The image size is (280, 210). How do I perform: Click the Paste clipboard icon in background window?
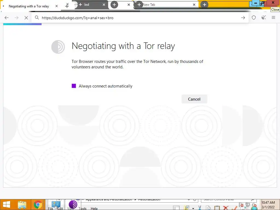tap(217, 208)
